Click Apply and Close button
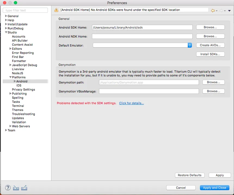 pyautogui.click(x=215, y=188)
